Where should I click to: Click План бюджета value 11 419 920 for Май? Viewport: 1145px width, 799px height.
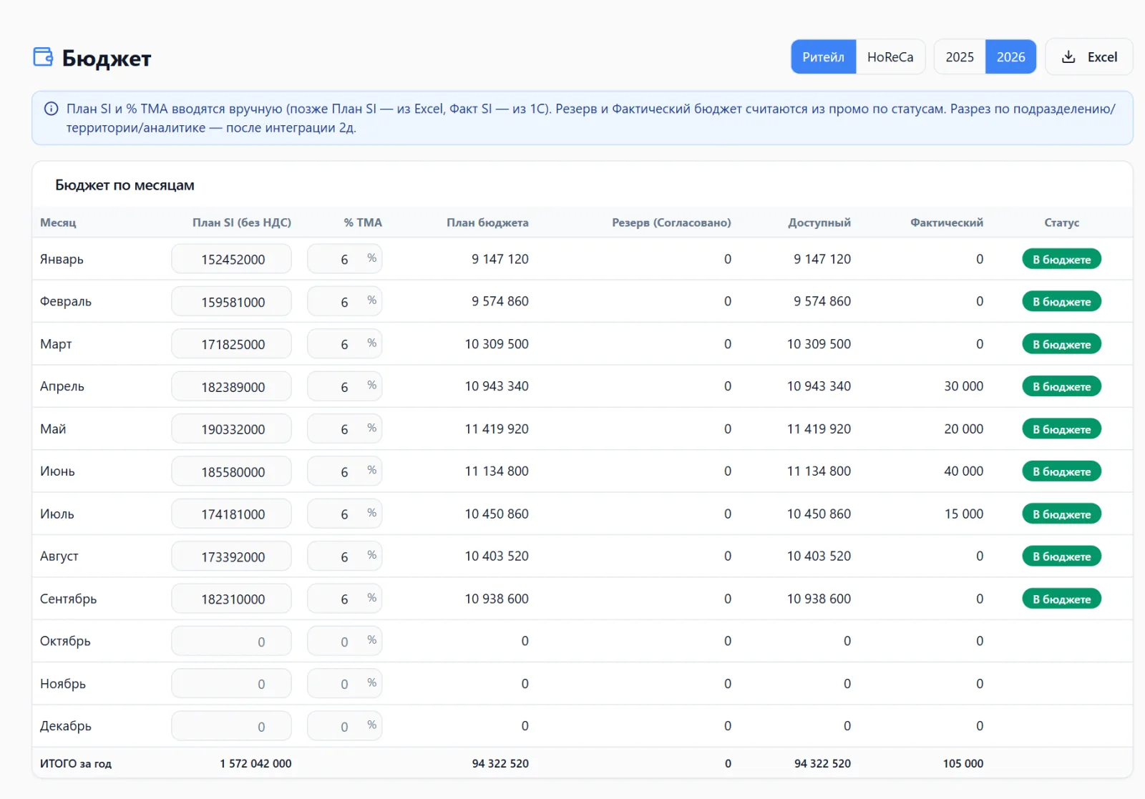coord(497,428)
